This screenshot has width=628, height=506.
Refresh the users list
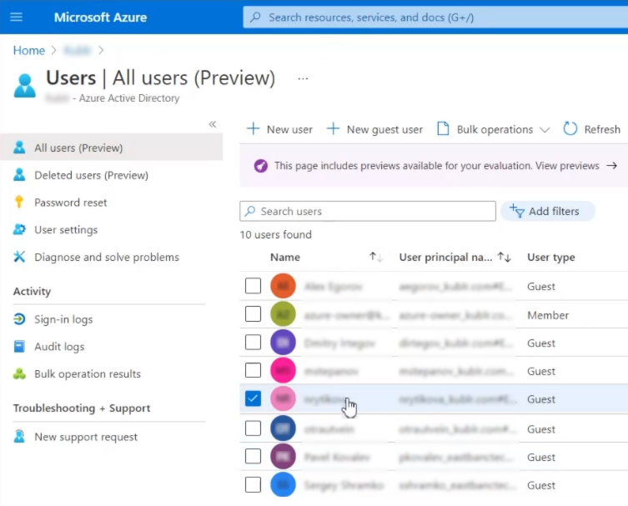coord(591,129)
